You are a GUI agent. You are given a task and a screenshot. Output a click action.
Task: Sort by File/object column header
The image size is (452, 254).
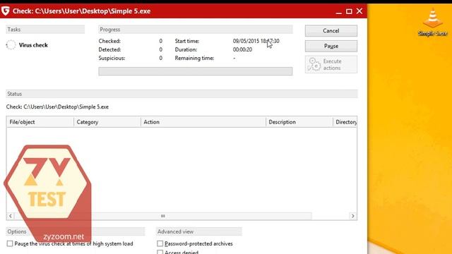pos(40,122)
